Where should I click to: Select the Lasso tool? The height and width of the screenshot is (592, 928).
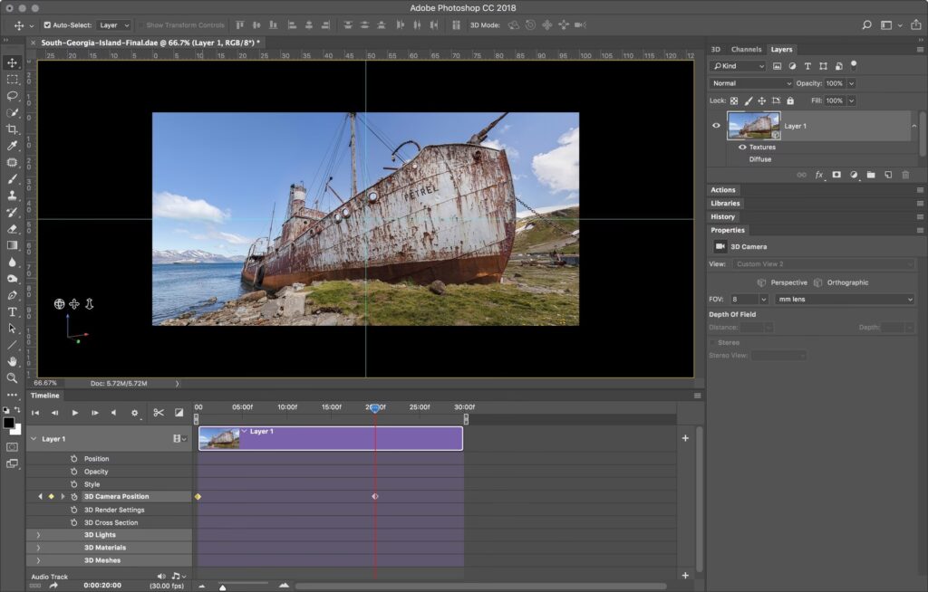click(13, 96)
